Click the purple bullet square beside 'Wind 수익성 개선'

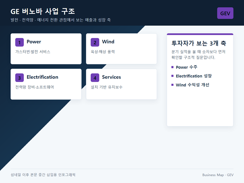click(x=172, y=85)
